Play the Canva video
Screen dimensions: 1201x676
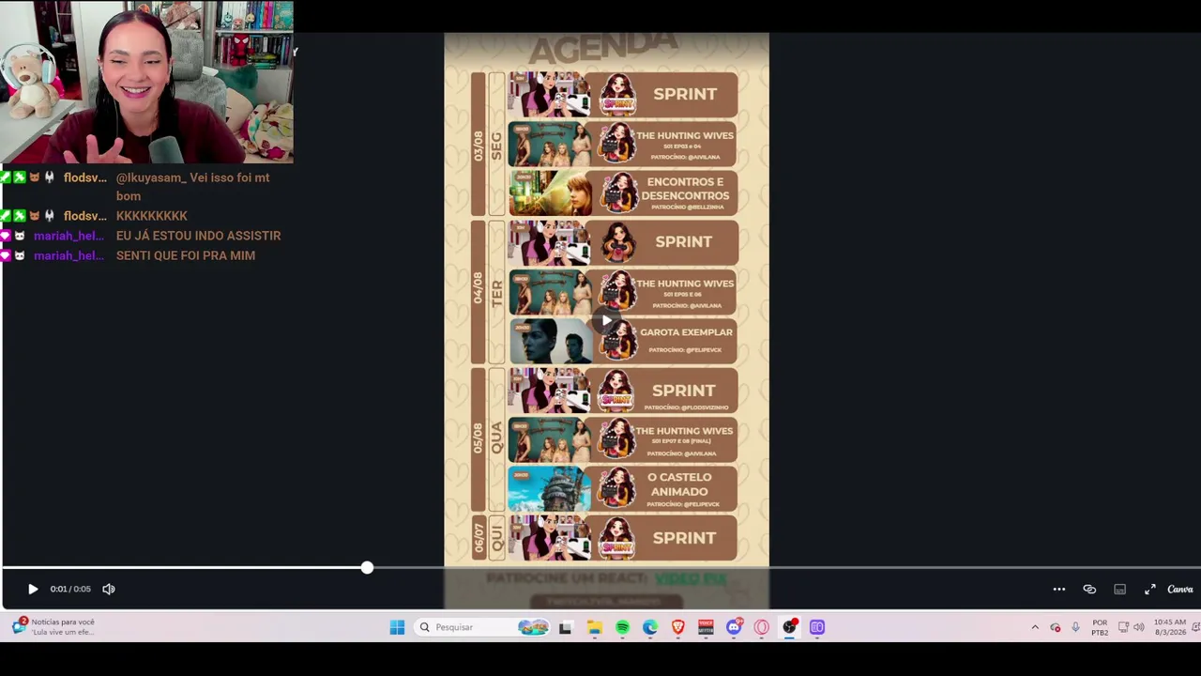[33, 590]
